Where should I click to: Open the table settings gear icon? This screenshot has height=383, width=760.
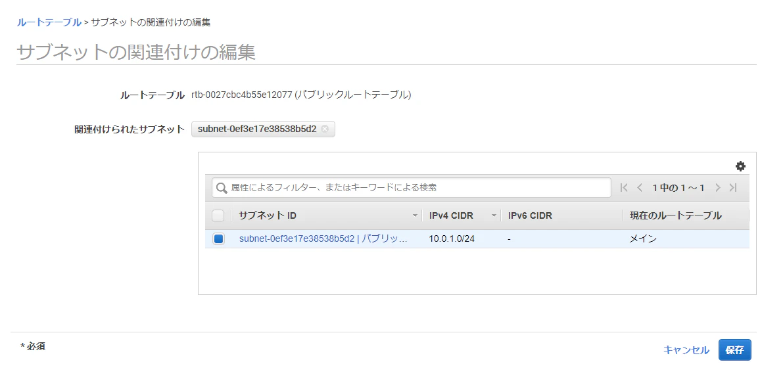pos(740,167)
